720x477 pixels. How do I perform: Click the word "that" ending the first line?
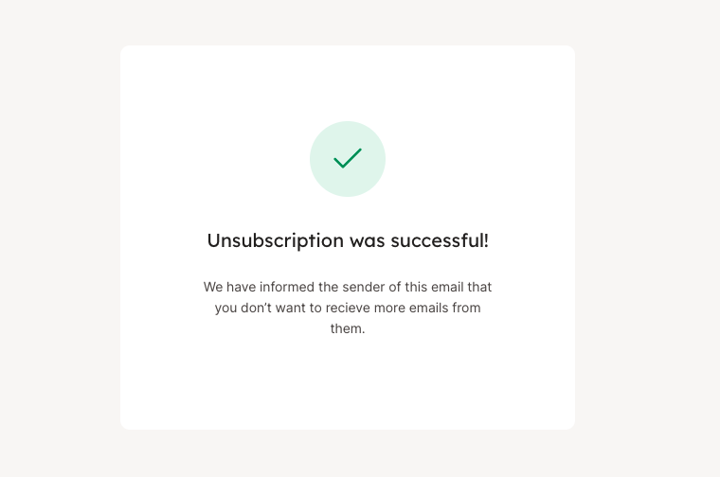pos(479,286)
